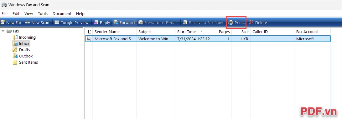The width and height of the screenshot is (342, 119).
Task: Select the Microsoft Fax and S... sender cell
Action: [x=114, y=39]
